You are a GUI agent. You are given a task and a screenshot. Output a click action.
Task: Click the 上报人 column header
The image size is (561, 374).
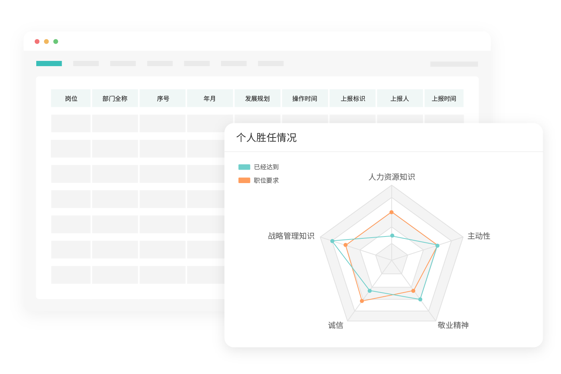click(400, 99)
